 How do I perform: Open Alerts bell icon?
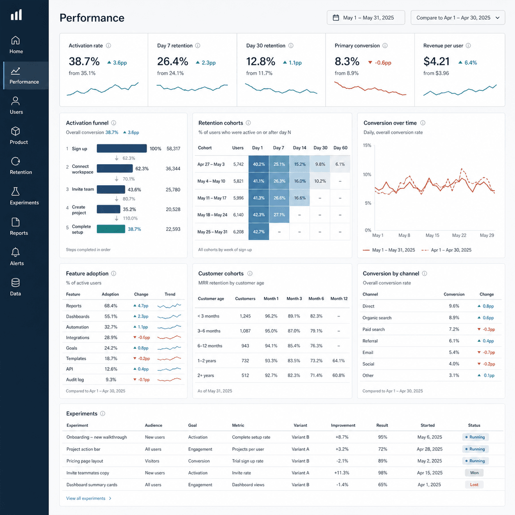point(16,252)
